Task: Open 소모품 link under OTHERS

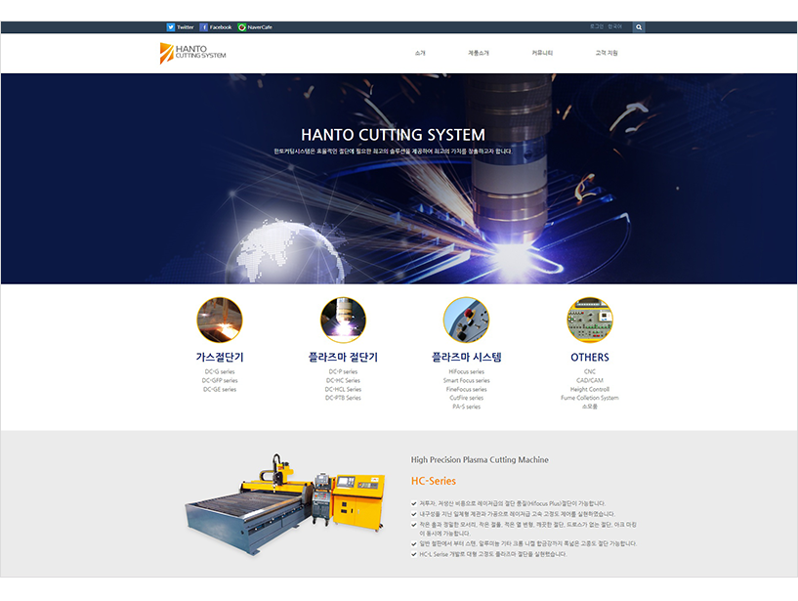Action: coord(590,407)
